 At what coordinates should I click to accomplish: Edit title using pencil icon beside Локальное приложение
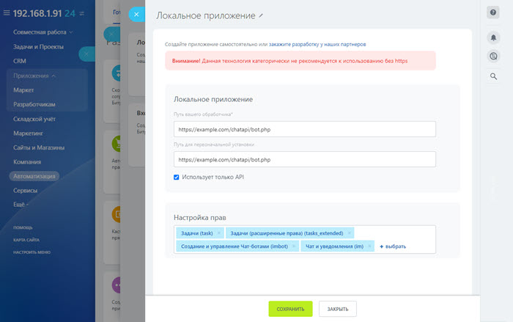coord(261,15)
